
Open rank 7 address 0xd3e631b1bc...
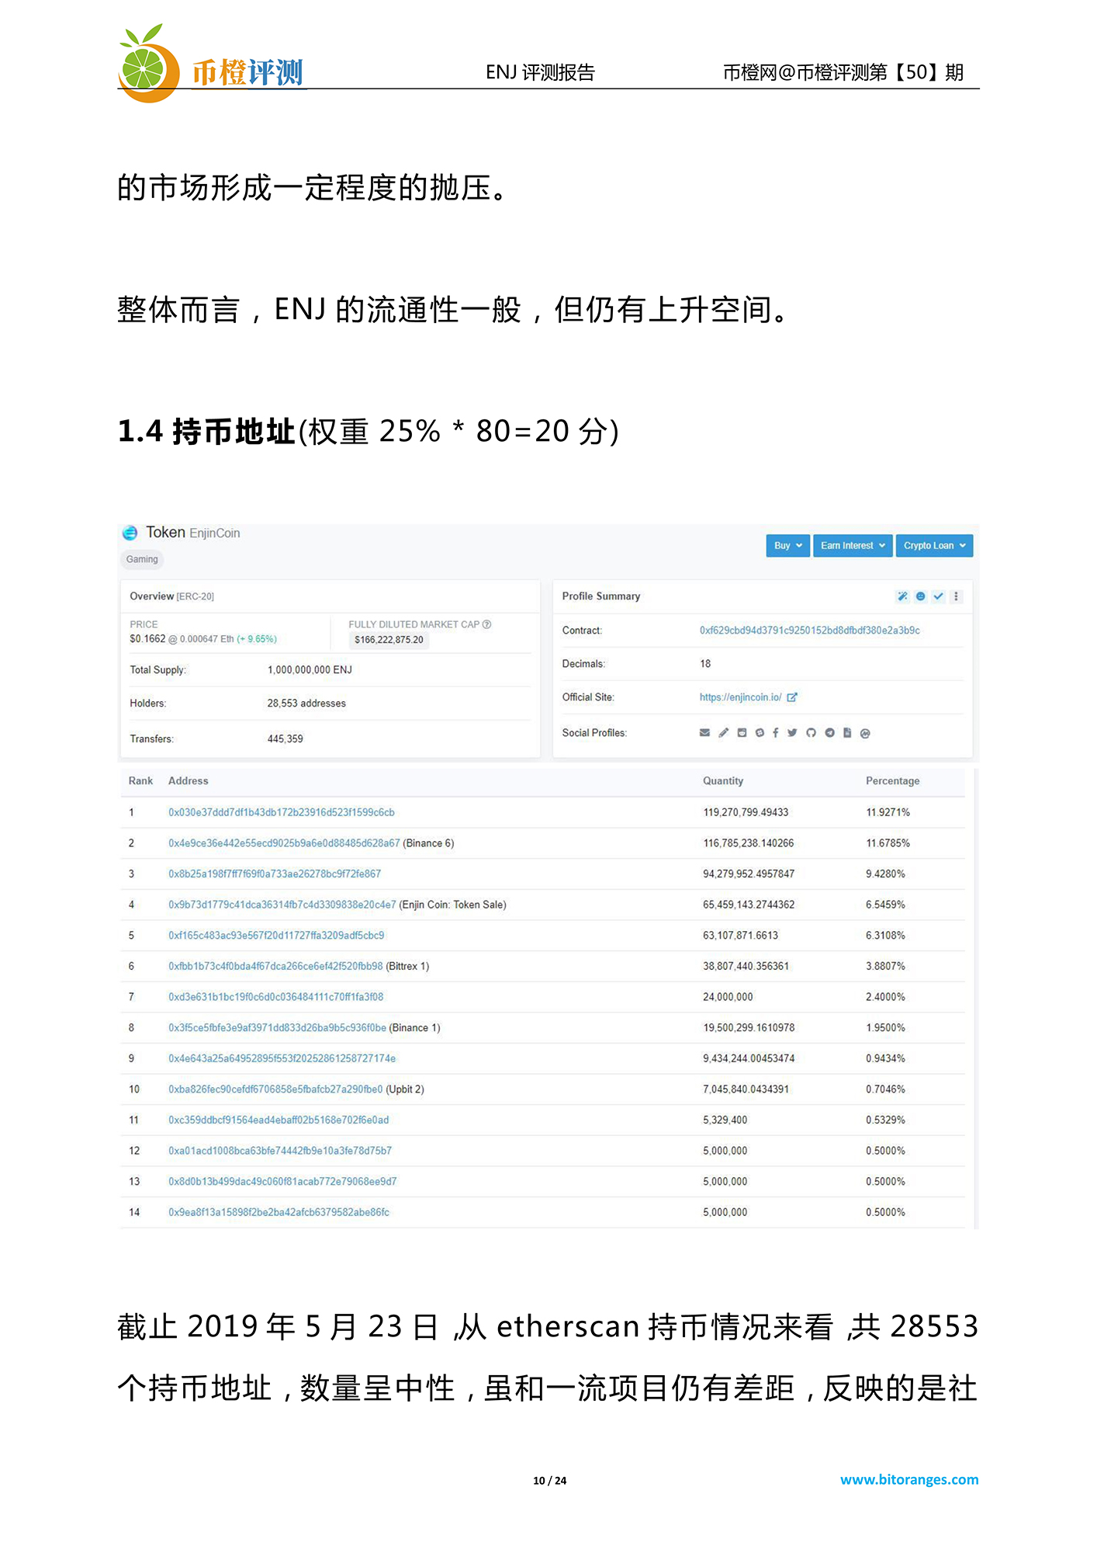(275, 997)
